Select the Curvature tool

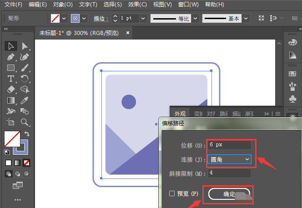(25, 57)
